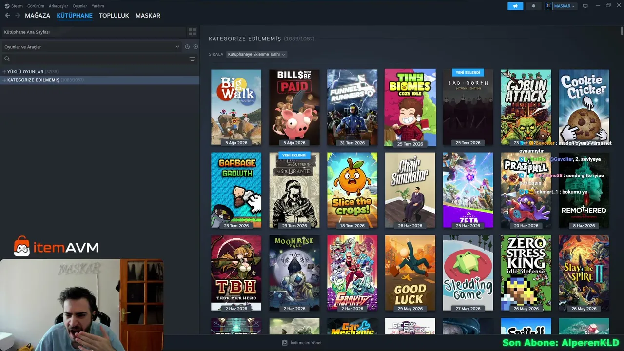The height and width of the screenshot is (351, 624).
Task: Go forward with the right navigation arrow
Action: (18, 16)
